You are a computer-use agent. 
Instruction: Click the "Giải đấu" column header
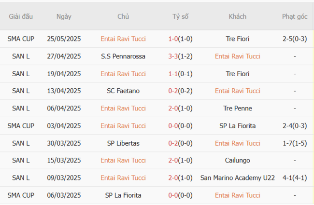21,16
